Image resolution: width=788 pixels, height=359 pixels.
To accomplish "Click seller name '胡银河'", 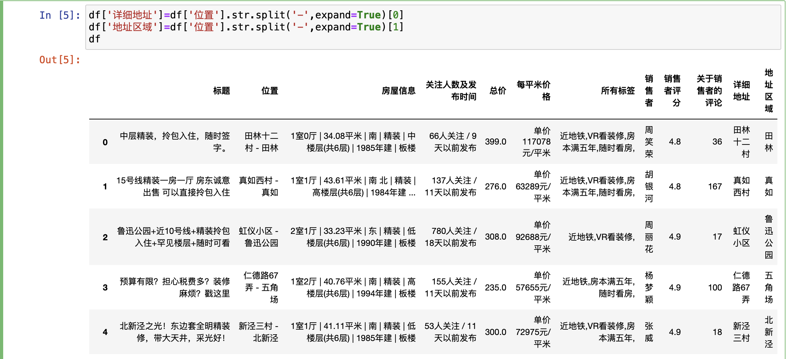I will point(649,187).
